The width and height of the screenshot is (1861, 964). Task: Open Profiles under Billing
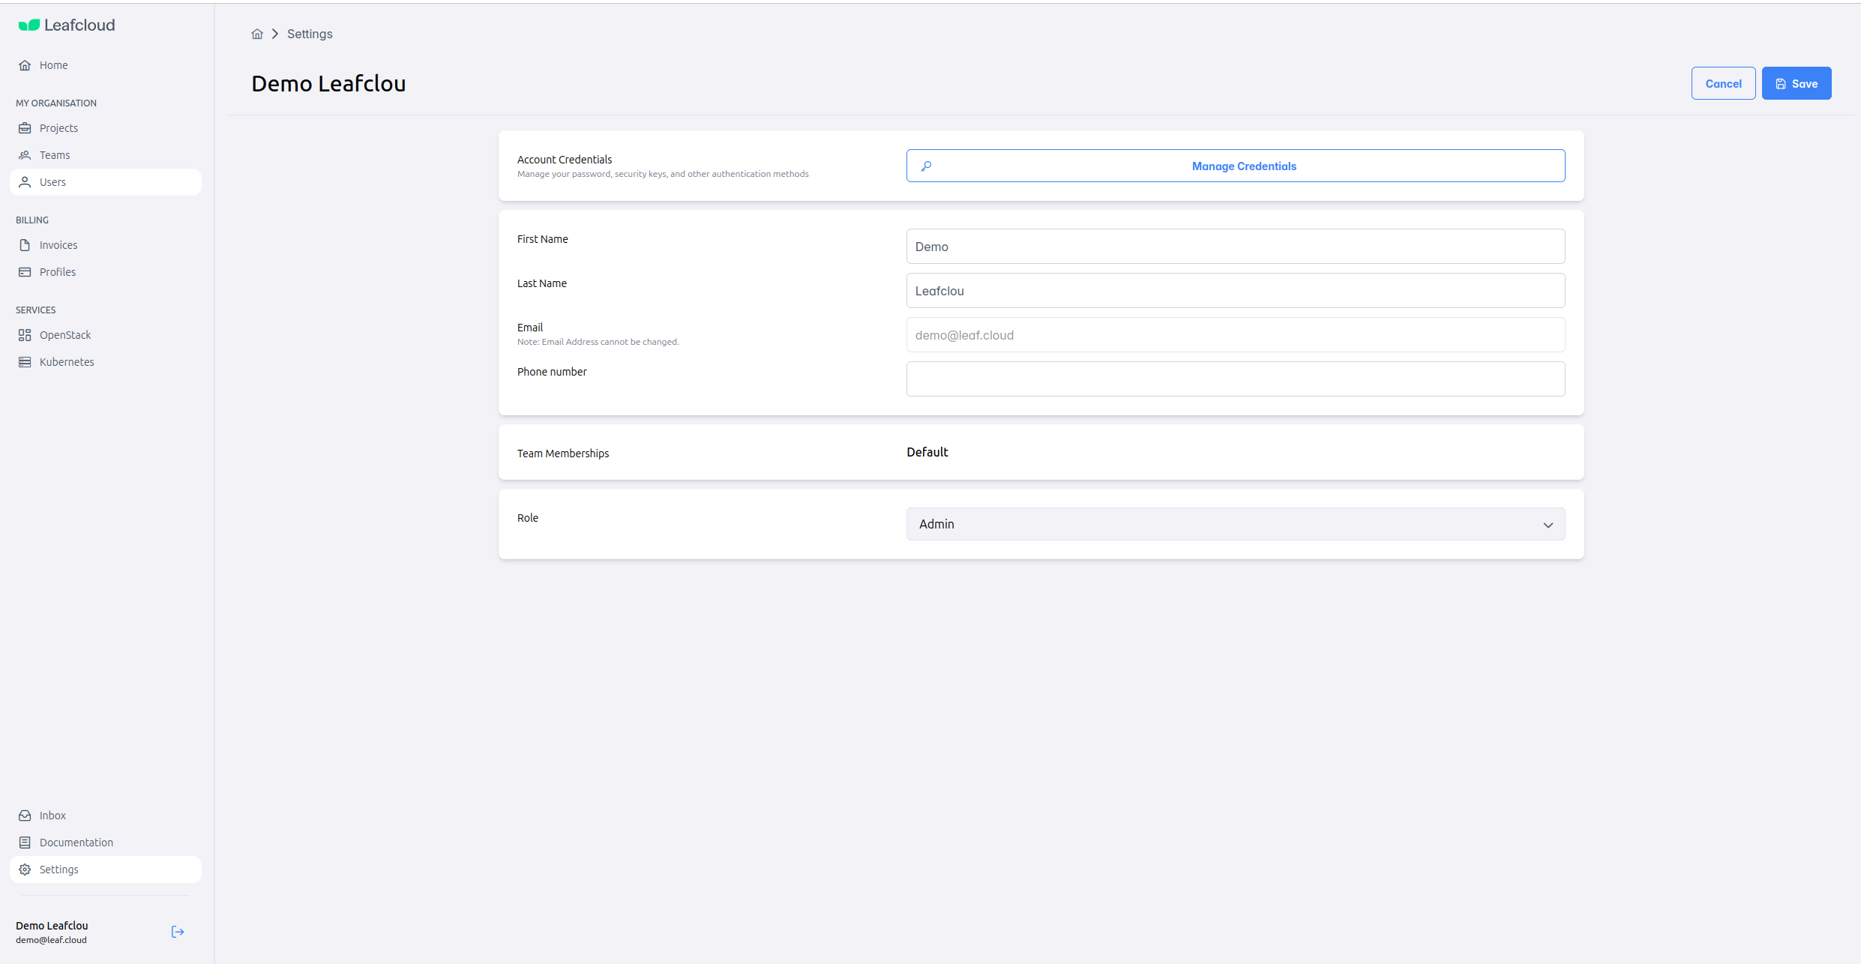(106, 272)
